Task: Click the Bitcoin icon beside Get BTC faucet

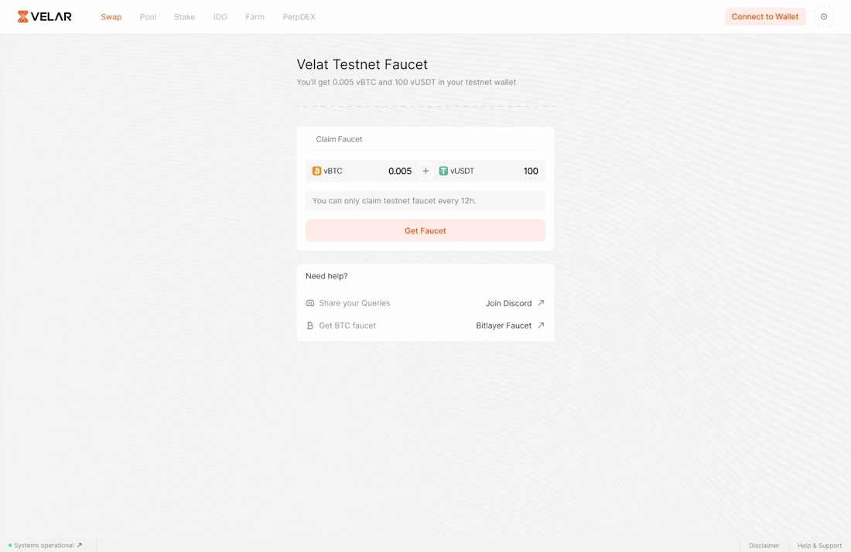Action: [310, 325]
